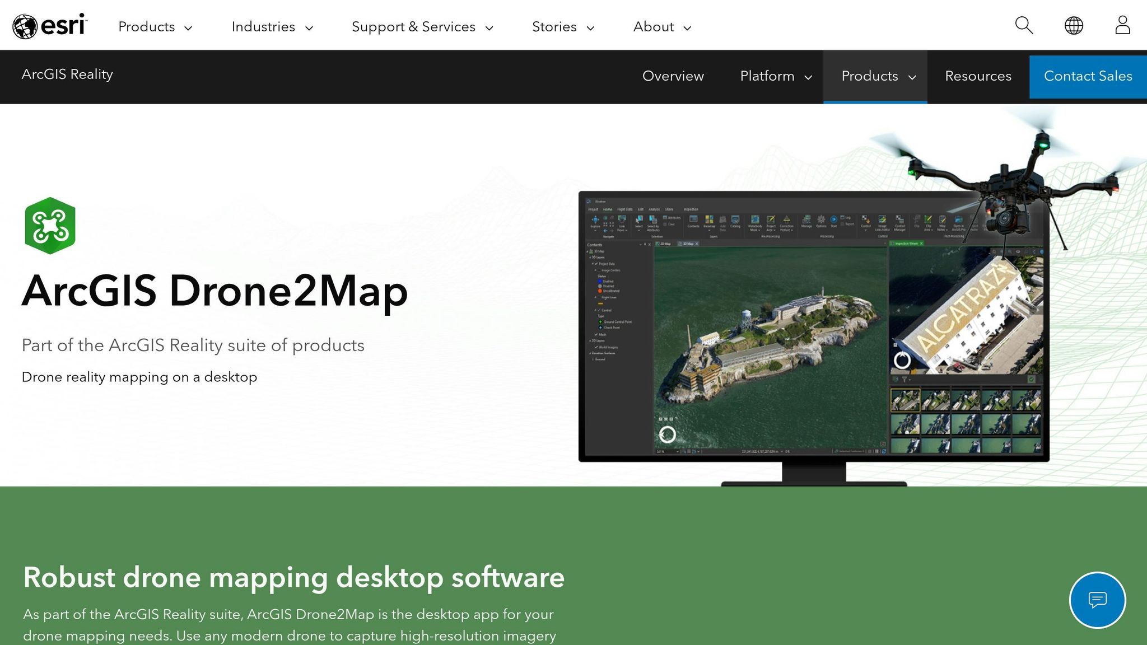
Task: Go to the Overview tab
Action: [x=673, y=76]
